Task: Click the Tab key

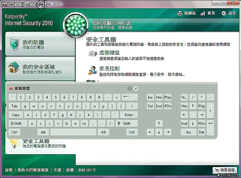Action: tap(14, 106)
